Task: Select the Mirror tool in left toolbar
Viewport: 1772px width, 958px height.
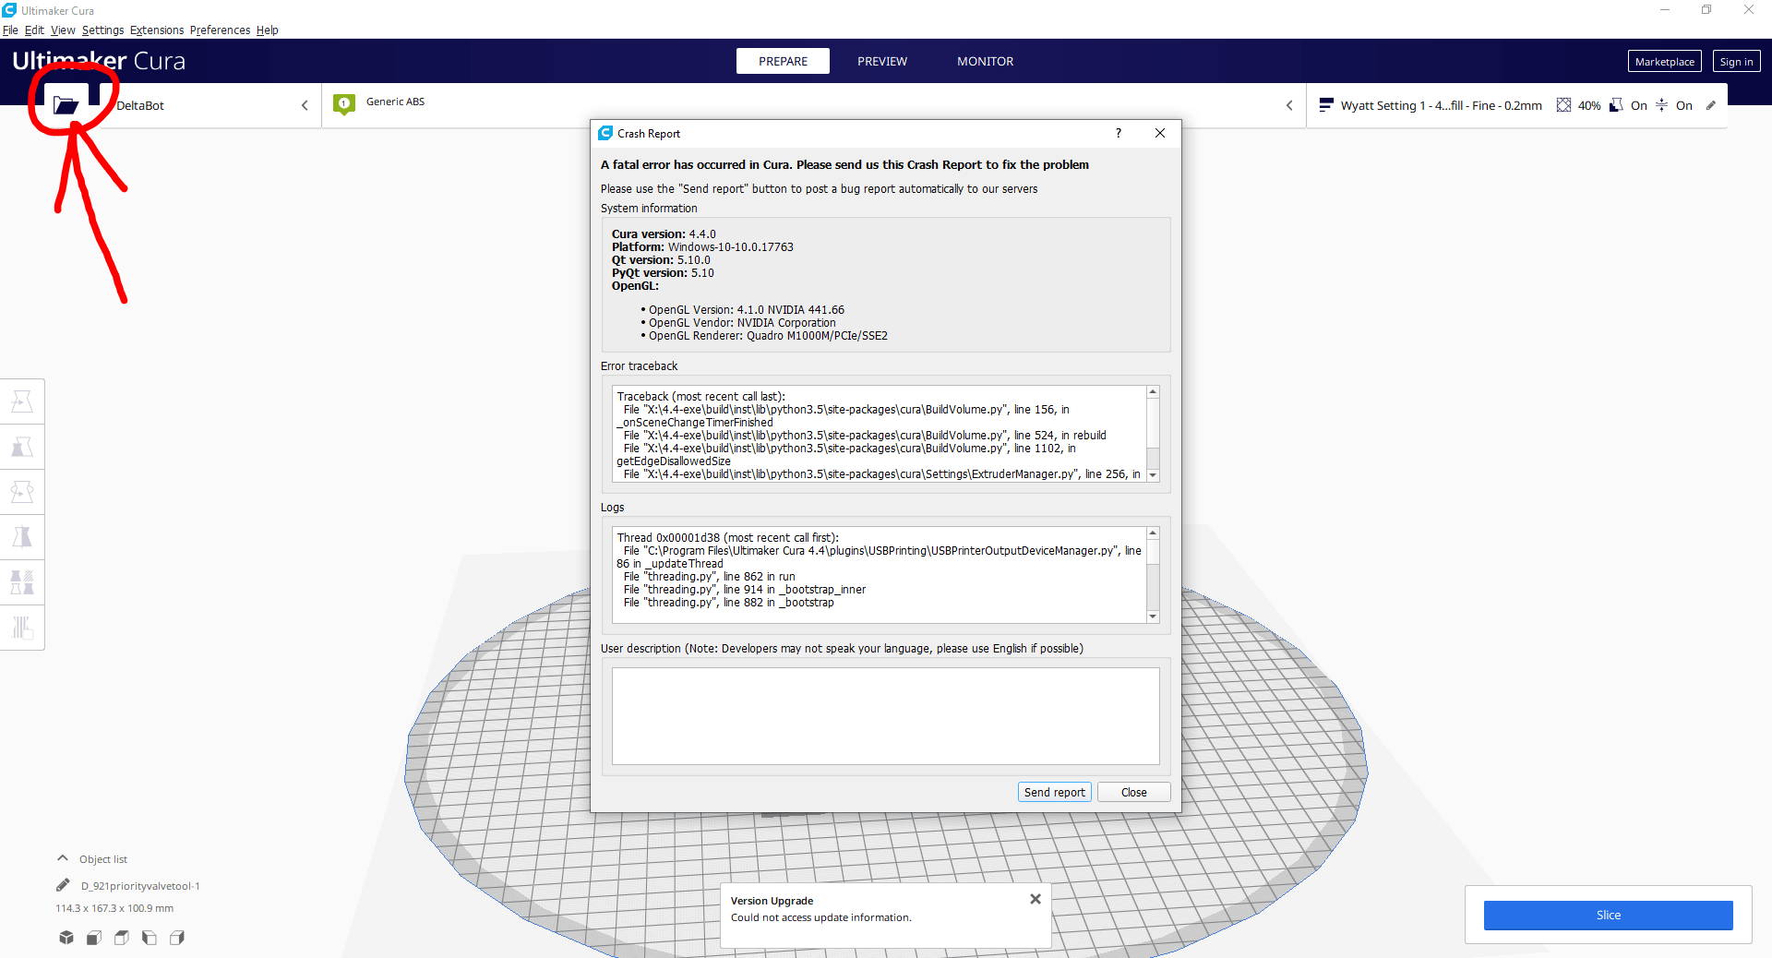Action: [x=22, y=537]
